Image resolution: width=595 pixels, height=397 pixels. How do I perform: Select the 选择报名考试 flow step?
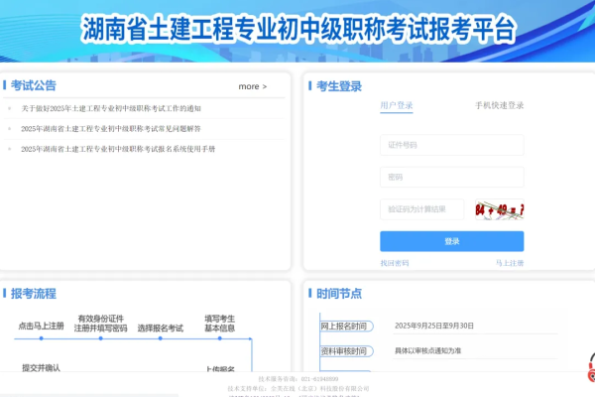(x=160, y=329)
